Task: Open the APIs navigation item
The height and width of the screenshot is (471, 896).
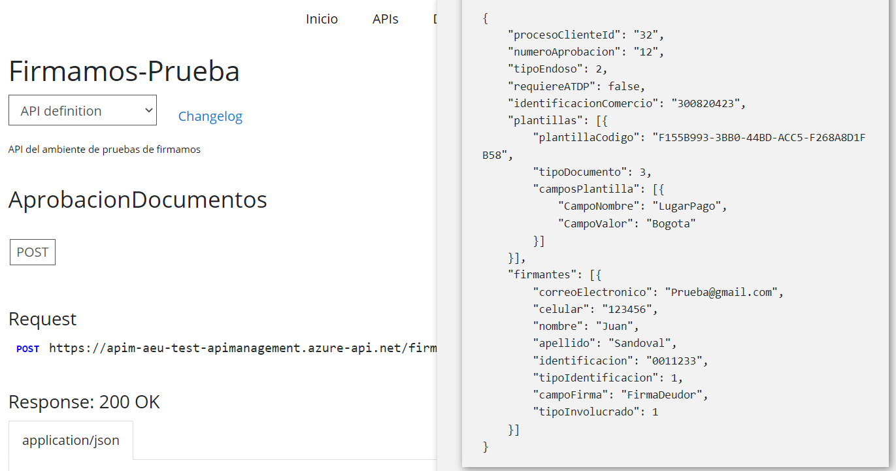Action: tap(386, 19)
